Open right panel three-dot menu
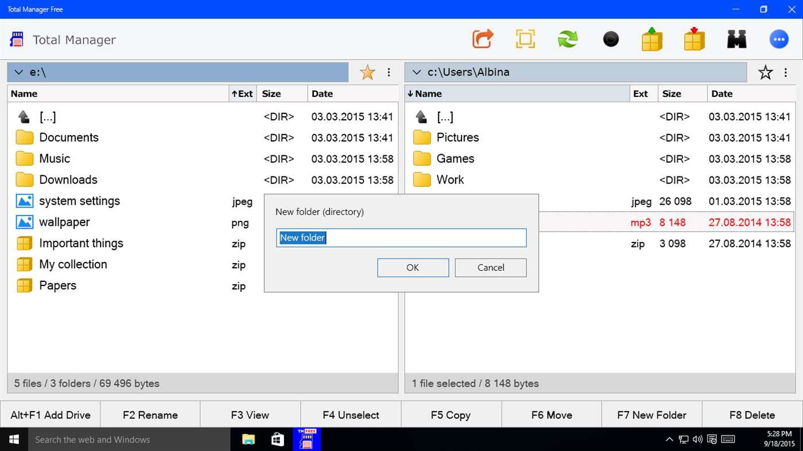Image resolution: width=803 pixels, height=451 pixels. (x=786, y=72)
